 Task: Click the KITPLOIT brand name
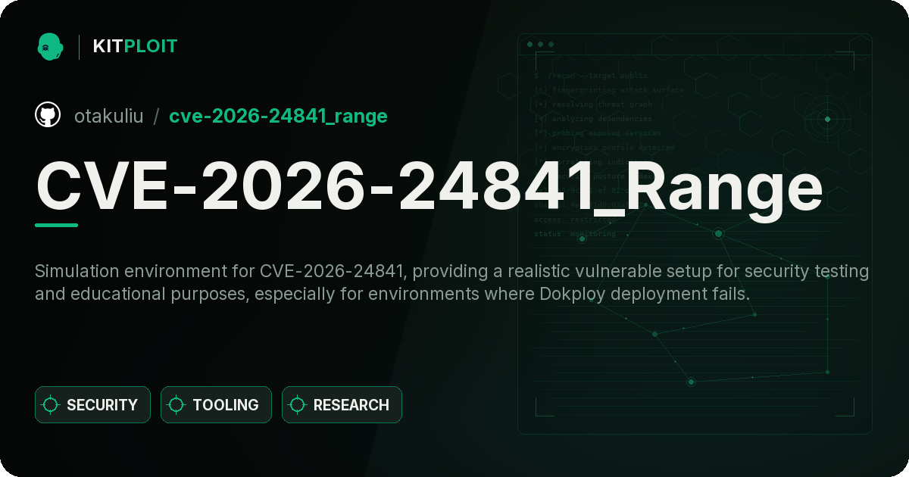point(135,46)
